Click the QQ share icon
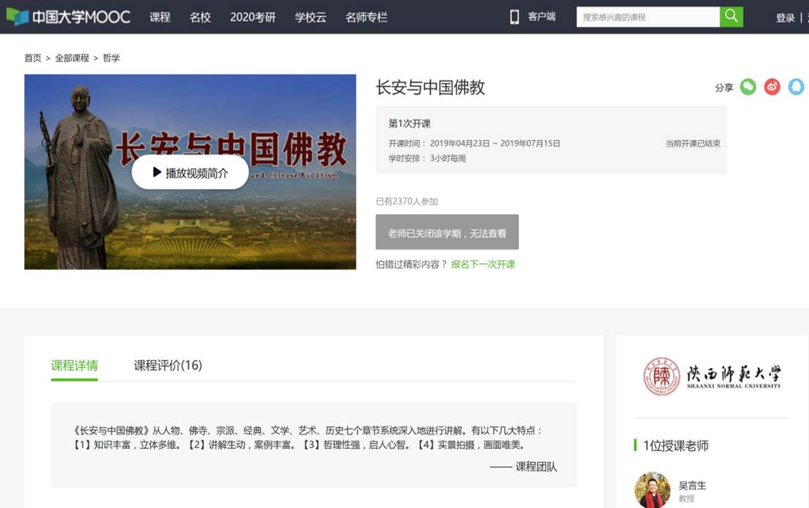809x508 pixels. [795, 87]
